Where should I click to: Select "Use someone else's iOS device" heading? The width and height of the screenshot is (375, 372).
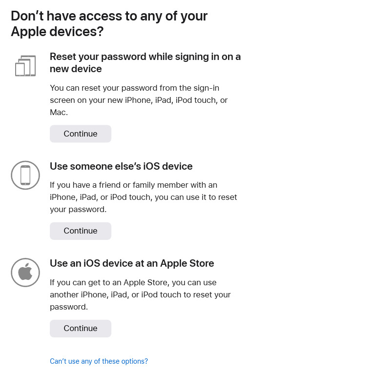point(121,166)
